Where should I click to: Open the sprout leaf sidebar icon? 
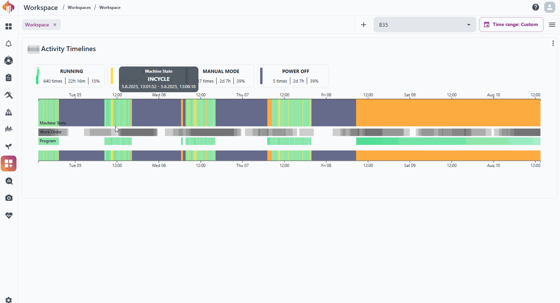[9, 146]
